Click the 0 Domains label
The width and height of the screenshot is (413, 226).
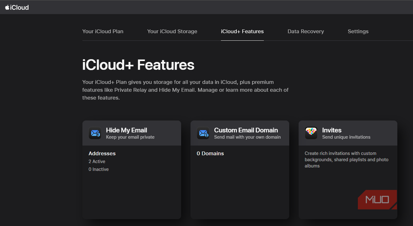[x=210, y=153]
